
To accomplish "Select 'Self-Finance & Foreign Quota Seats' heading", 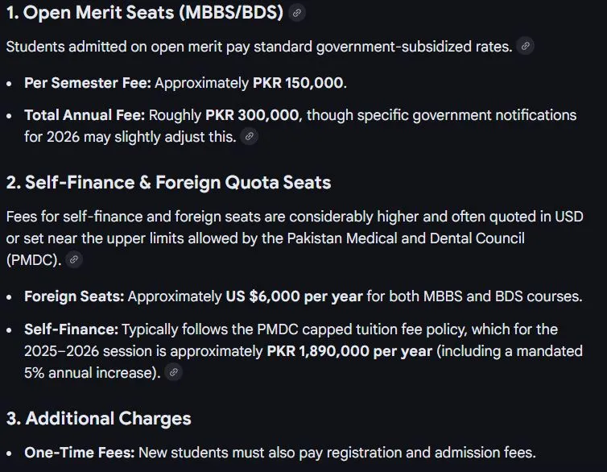I will 168,183.
